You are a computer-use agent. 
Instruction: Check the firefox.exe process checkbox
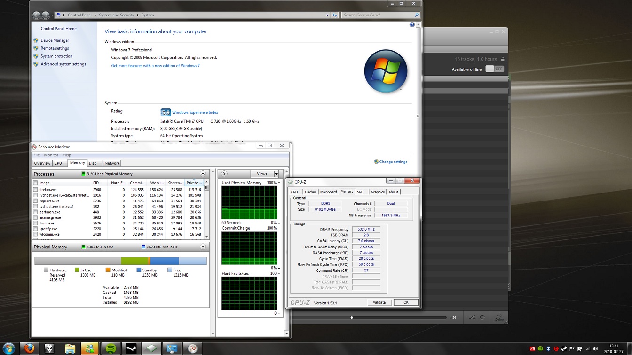tap(35, 190)
